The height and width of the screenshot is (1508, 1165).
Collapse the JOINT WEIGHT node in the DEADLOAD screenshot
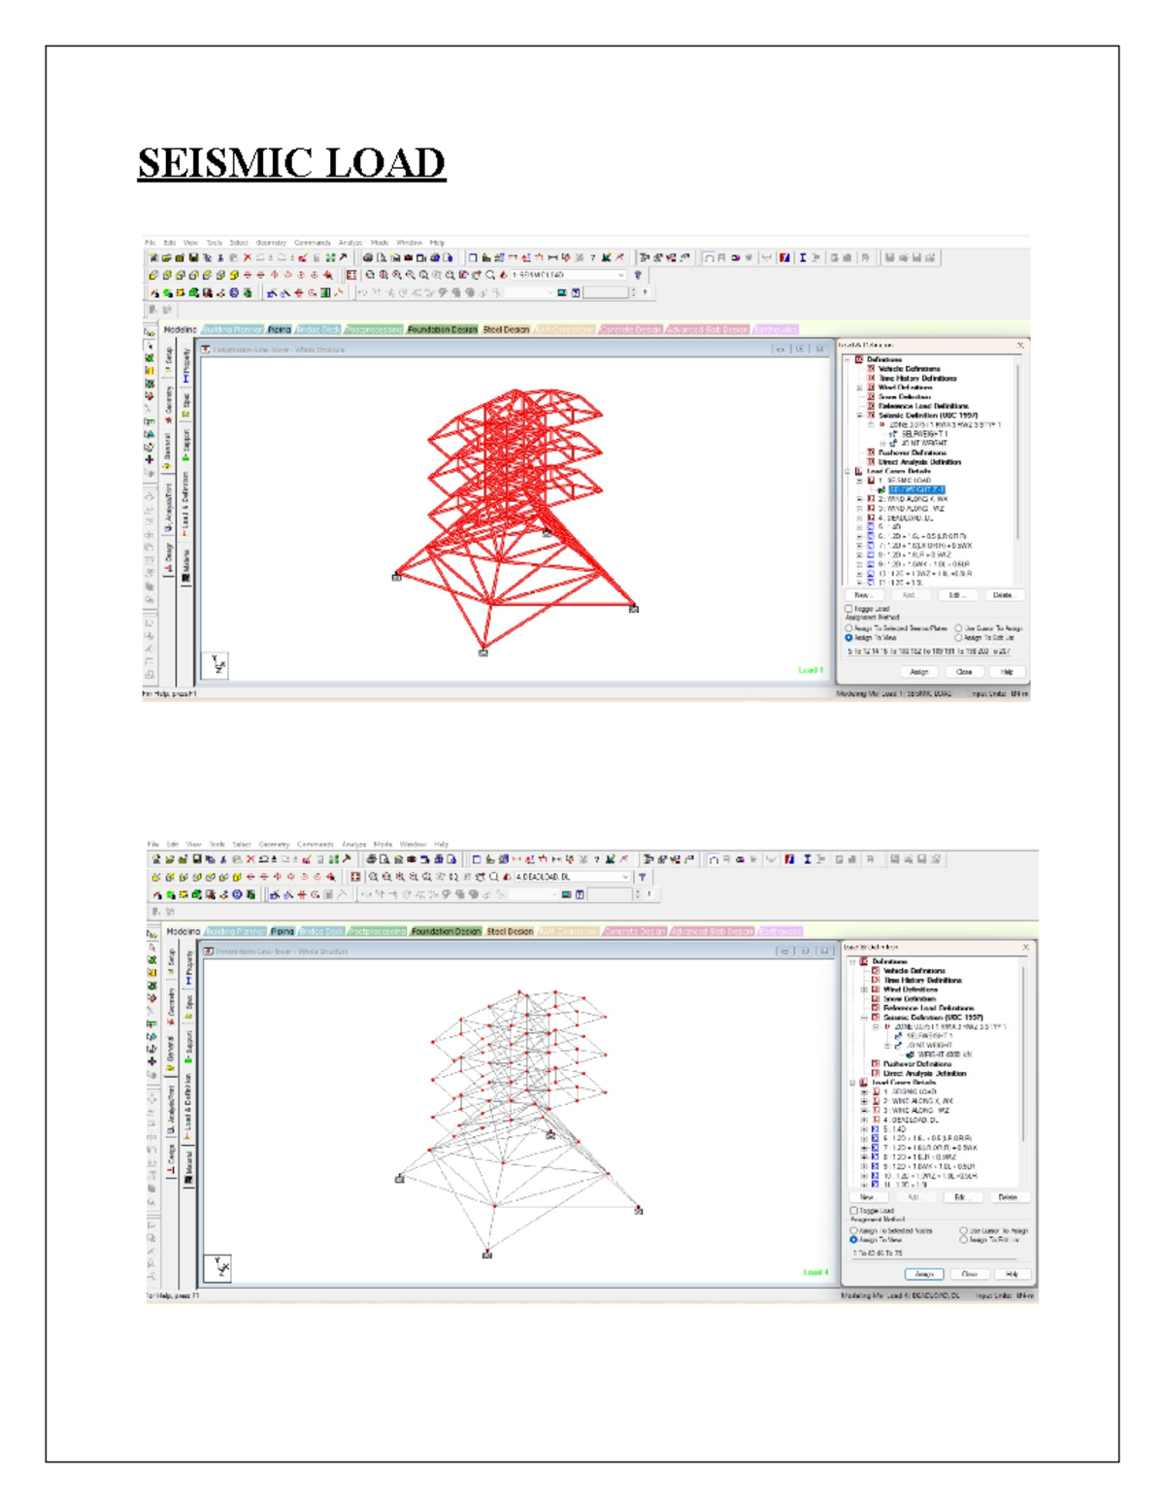point(886,1045)
